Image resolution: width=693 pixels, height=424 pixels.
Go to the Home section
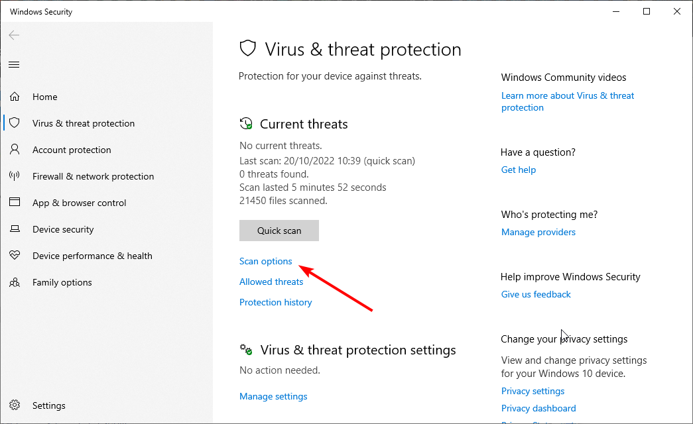tap(44, 97)
